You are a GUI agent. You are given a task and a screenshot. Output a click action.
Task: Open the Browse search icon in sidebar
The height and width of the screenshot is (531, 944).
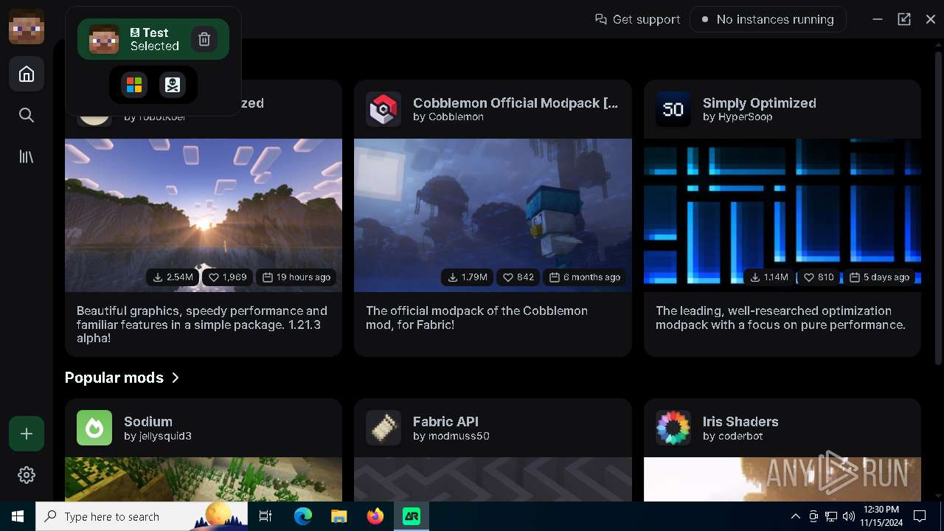(27, 115)
